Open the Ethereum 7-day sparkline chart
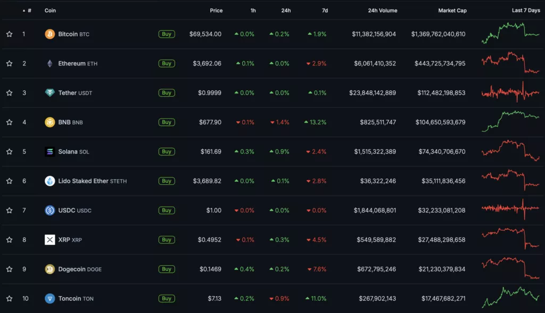The image size is (545, 313). pyautogui.click(x=510, y=63)
